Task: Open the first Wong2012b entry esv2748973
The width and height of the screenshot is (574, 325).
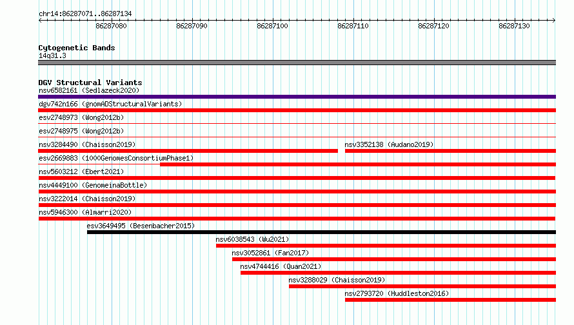Action: tap(81, 117)
